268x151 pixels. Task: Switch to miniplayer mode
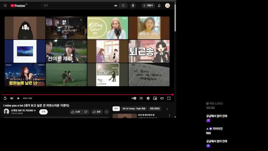pyautogui.click(x=155, y=98)
